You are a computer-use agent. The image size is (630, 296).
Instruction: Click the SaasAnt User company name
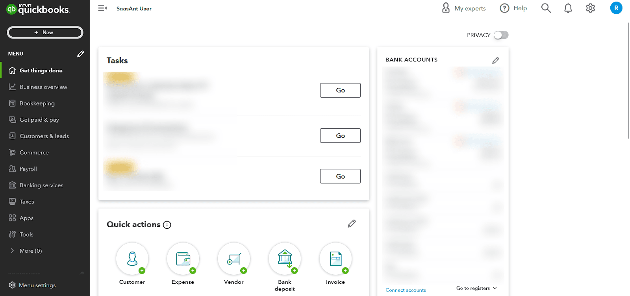134,9
